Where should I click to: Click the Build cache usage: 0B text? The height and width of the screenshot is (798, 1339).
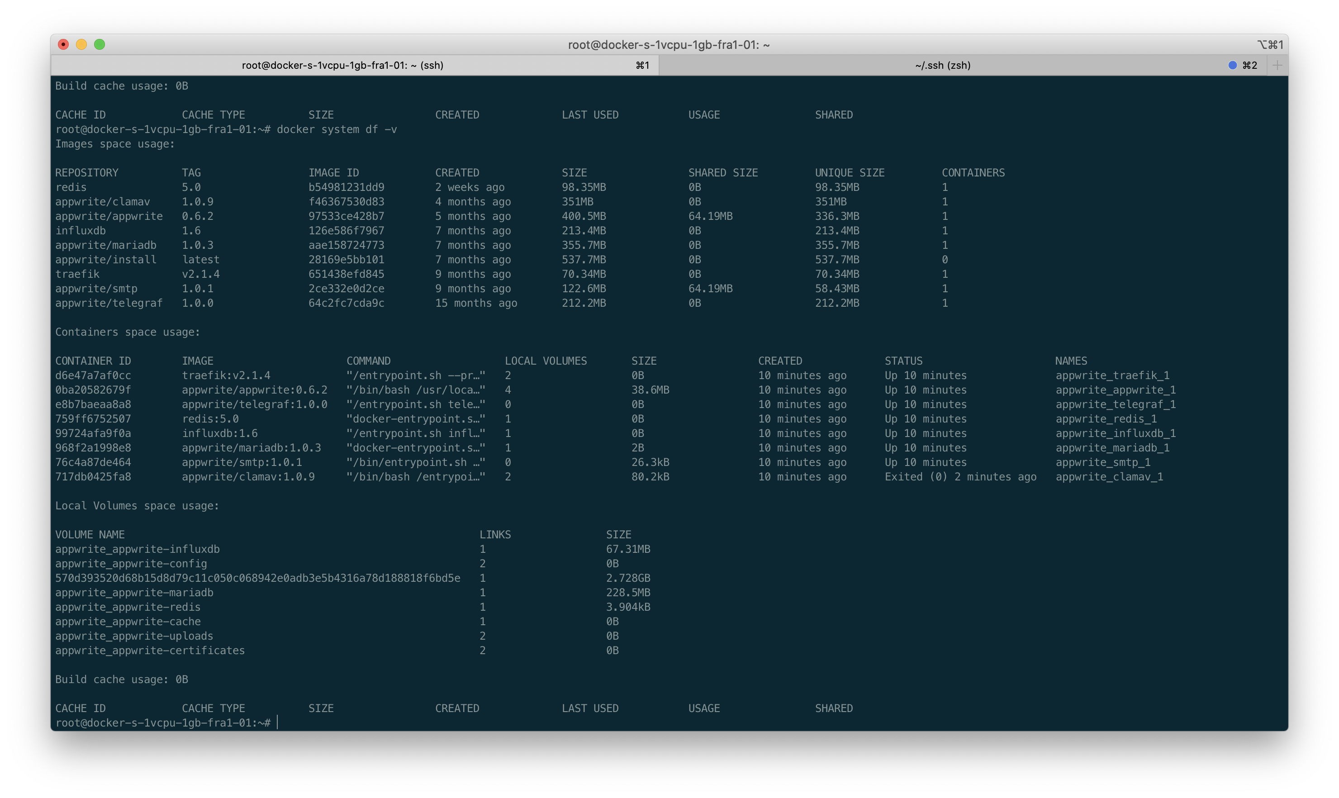[122, 679]
